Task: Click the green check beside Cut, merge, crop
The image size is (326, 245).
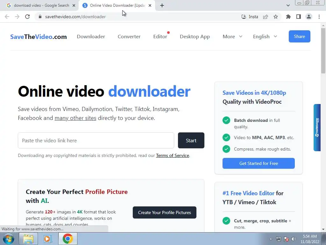Action: pos(226,221)
